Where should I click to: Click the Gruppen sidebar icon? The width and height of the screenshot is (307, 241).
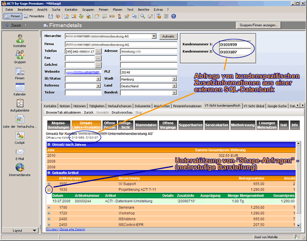tap(20, 55)
